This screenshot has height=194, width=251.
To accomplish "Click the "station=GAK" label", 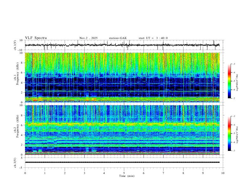I will 118,38.
